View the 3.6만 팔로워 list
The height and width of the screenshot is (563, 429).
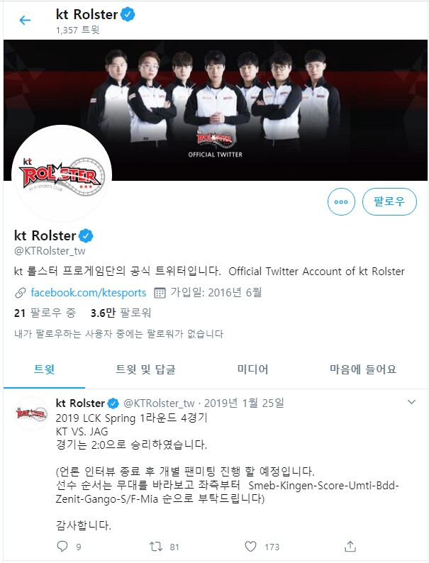coord(121,313)
